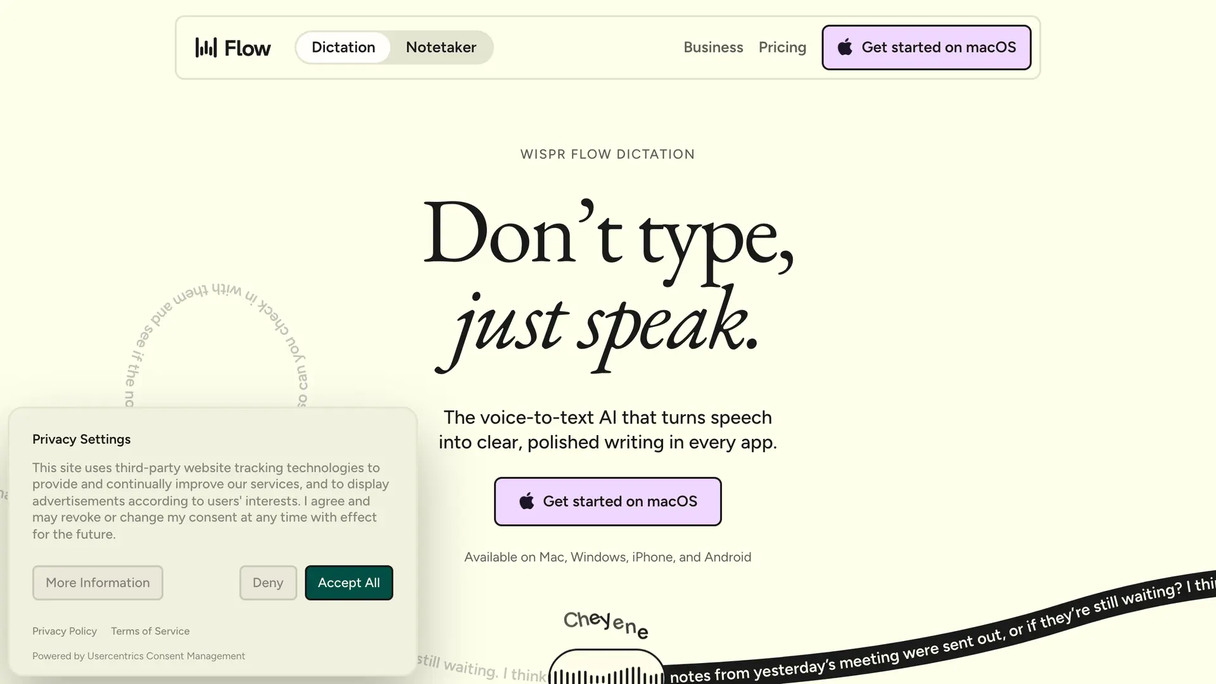
Task: Open the Terms of Service link
Action: (x=150, y=631)
